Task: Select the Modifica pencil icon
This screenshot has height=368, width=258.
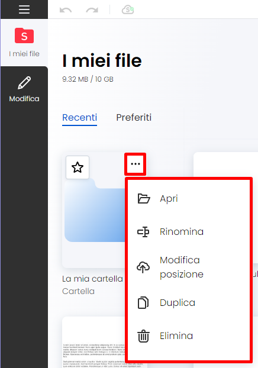Action: [24, 83]
